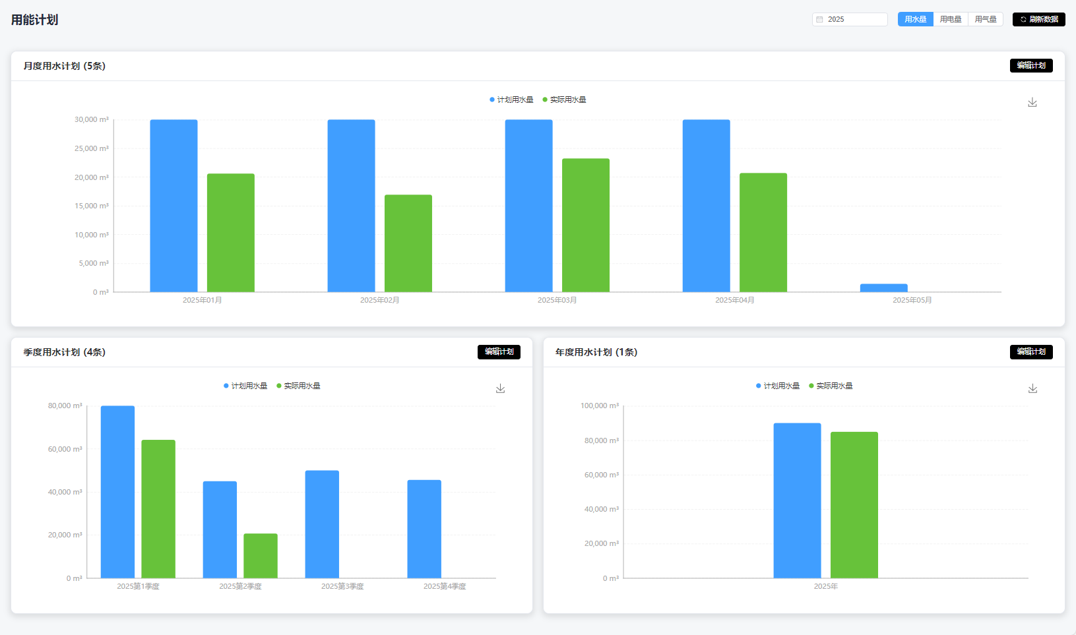Click 编辑计划 for the annual water plan
1076x635 pixels.
click(1030, 351)
